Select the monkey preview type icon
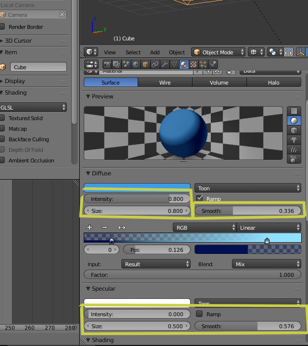Screen dimensions: 308x346 294,140
